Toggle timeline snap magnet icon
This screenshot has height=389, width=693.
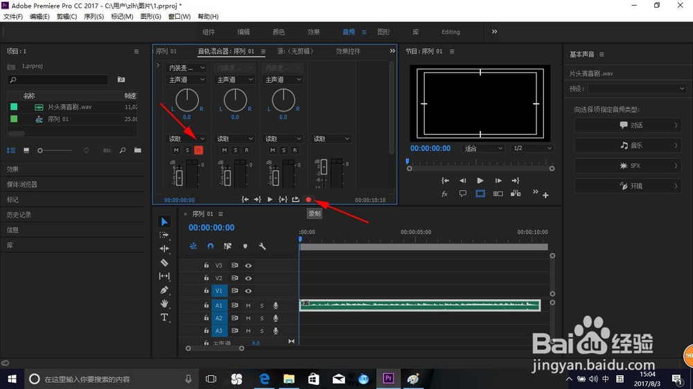[x=211, y=246]
